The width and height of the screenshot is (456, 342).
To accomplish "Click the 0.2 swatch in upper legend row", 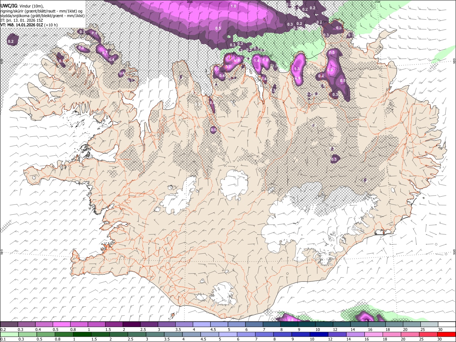I will pyautogui.click(x=9, y=324).
